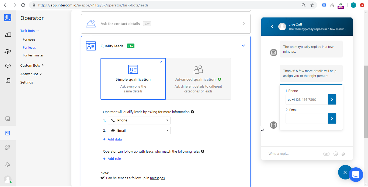The width and height of the screenshot is (368, 187).
Task: Open the Contacts sidebar icon
Action: coord(8,35)
